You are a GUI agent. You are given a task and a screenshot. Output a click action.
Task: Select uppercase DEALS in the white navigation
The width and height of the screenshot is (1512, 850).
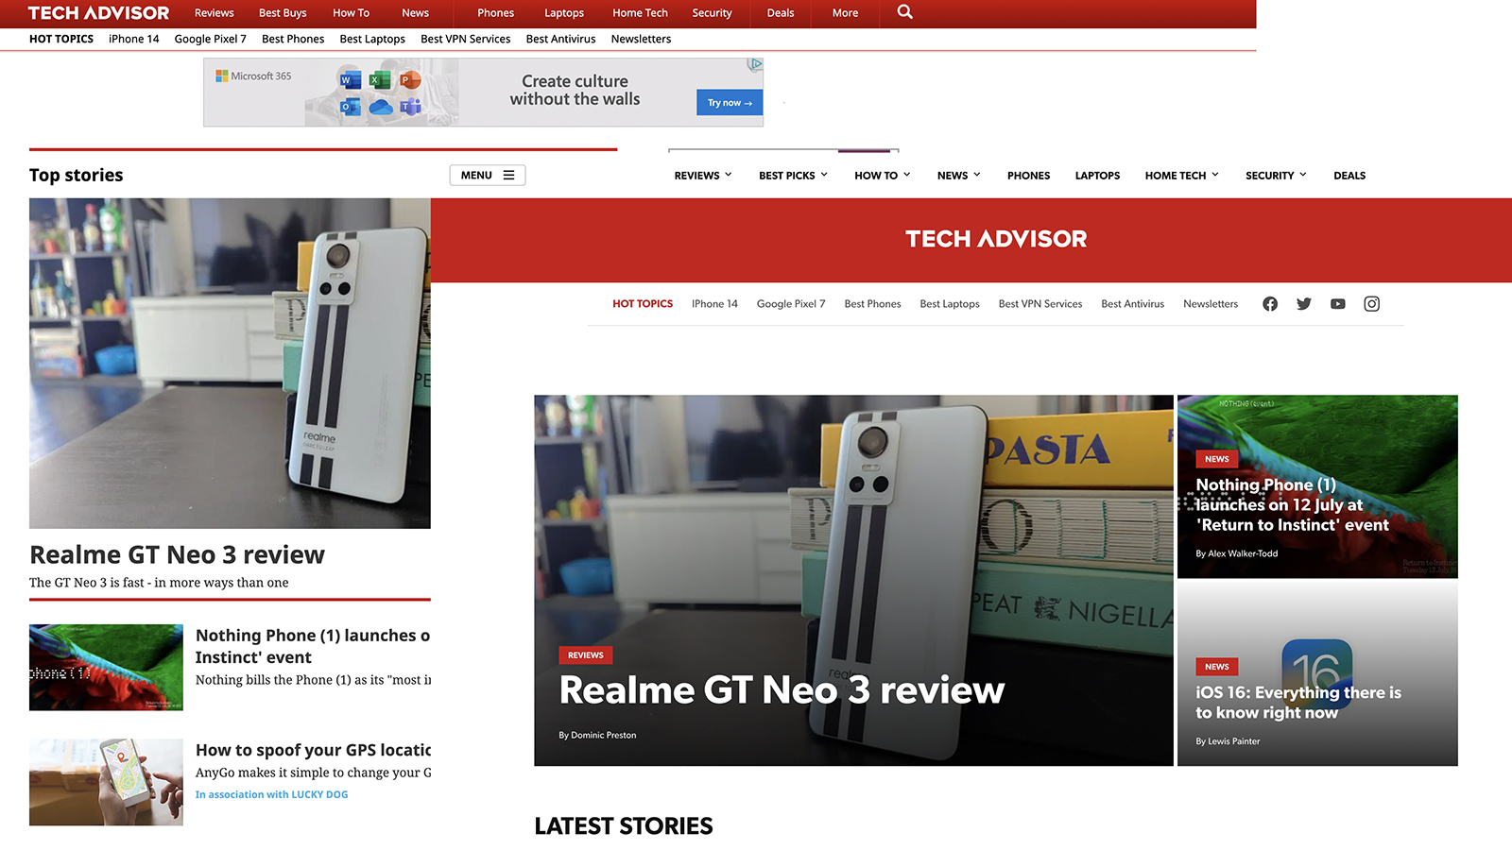tap(1349, 176)
